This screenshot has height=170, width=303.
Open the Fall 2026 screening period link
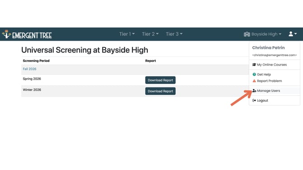[29, 69]
